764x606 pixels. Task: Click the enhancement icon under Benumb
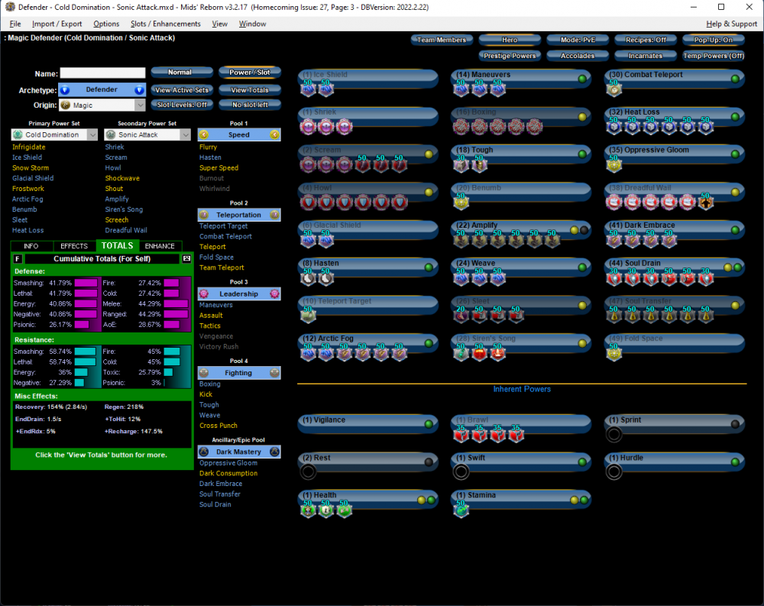click(x=461, y=203)
